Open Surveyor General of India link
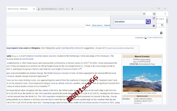The width and height of the screenshot is (177, 111). click(x=64, y=73)
